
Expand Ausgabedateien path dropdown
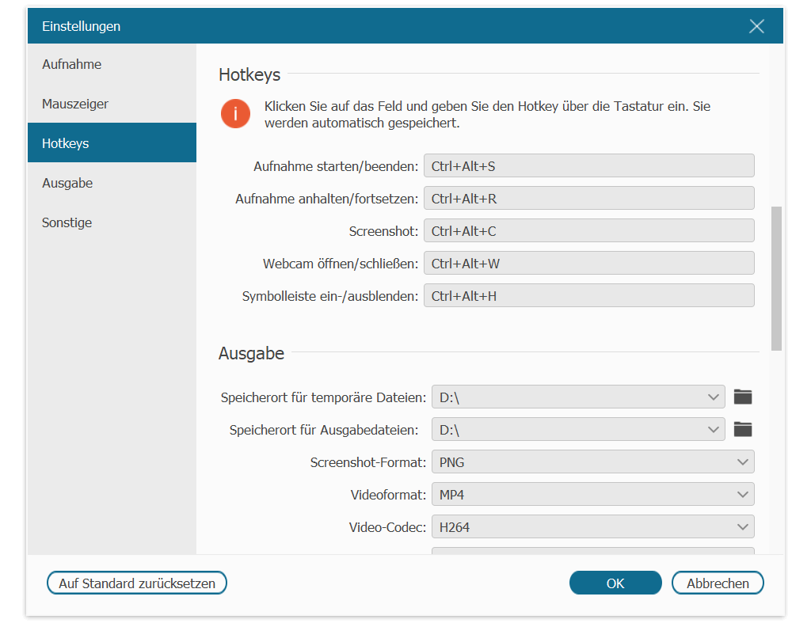(578, 429)
